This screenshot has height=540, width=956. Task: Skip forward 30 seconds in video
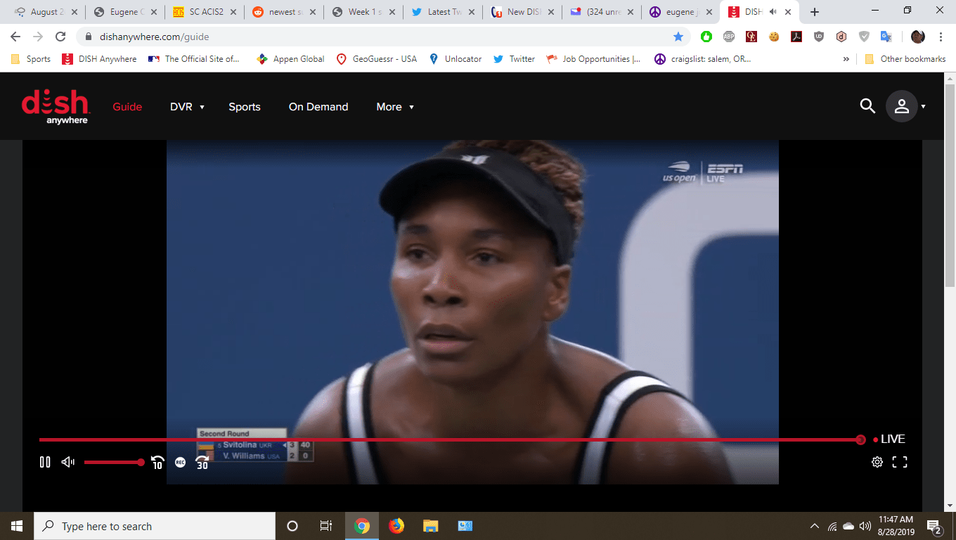pyautogui.click(x=202, y=462)
